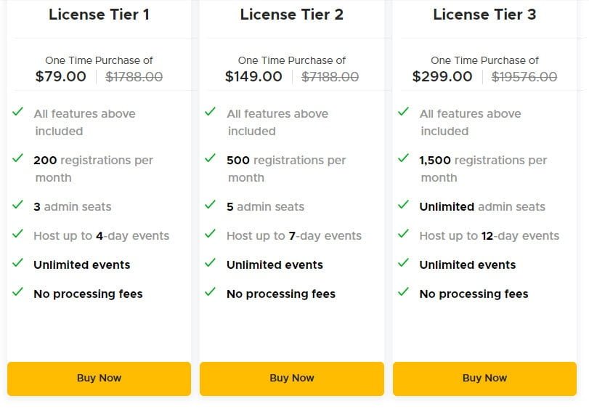The image size is (589, 412).
Task: Click checkmark next to 5 admin seats
Action: coord(211,205)
